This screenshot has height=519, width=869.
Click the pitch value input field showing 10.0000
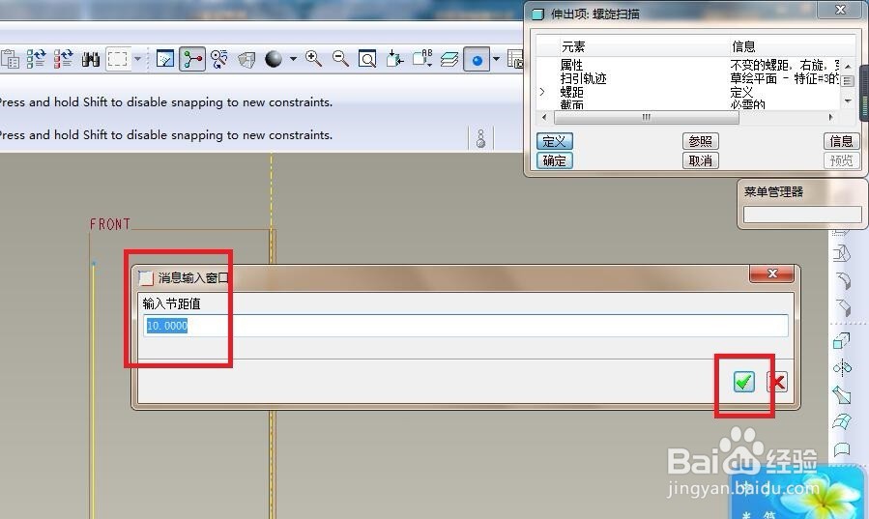[x=466, y=326]
